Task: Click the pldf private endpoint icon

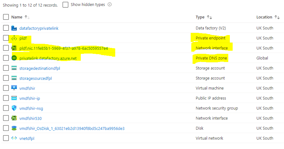Action: click(14, 38)
